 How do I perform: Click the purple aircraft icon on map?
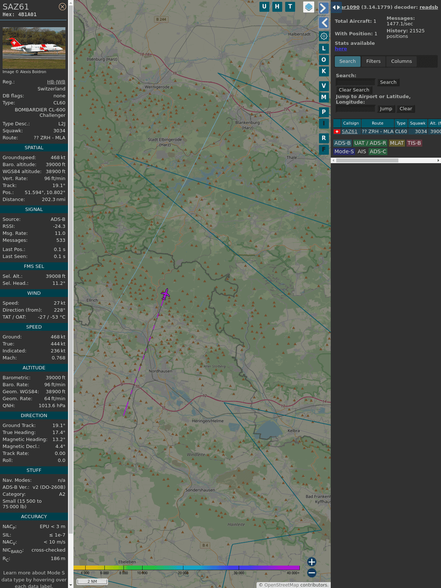pyautogui.click(x=165, y=294)
